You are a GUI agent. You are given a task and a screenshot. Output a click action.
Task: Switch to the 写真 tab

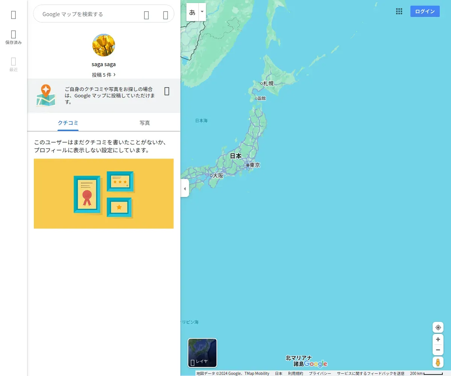tap(145, 123)
